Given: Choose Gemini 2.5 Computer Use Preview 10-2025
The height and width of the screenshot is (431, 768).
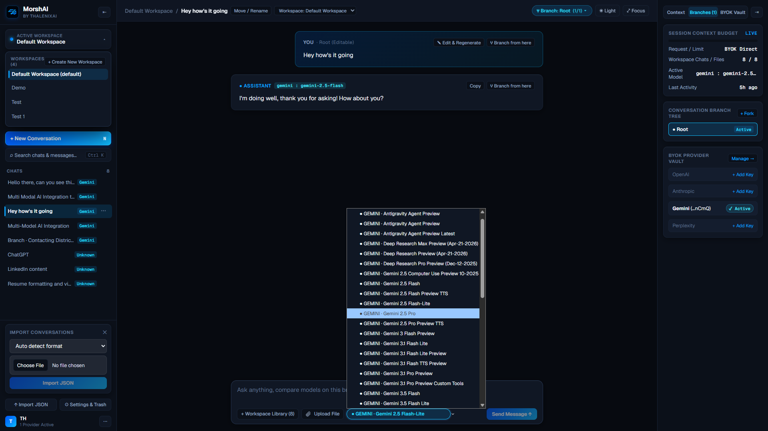Looking at the screenshot, I should (x=413, y=274).
